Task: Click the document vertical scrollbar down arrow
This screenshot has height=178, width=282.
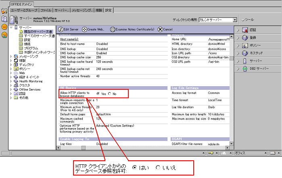Action: click(232, 144)
